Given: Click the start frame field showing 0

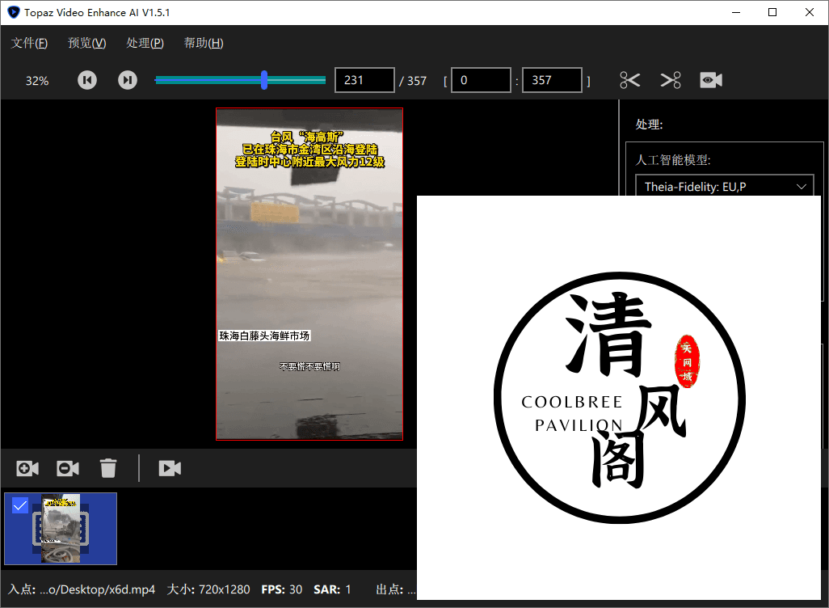Looking at the screenshot, I should [481, 80].
